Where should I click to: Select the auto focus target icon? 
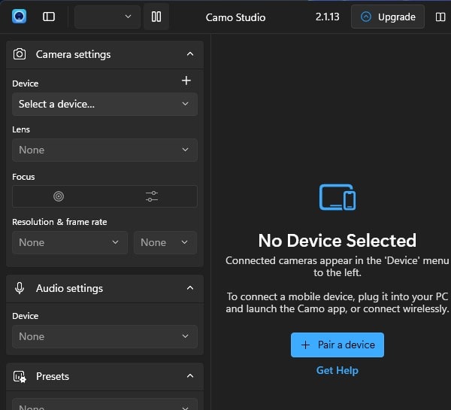[x=59, y=196]
